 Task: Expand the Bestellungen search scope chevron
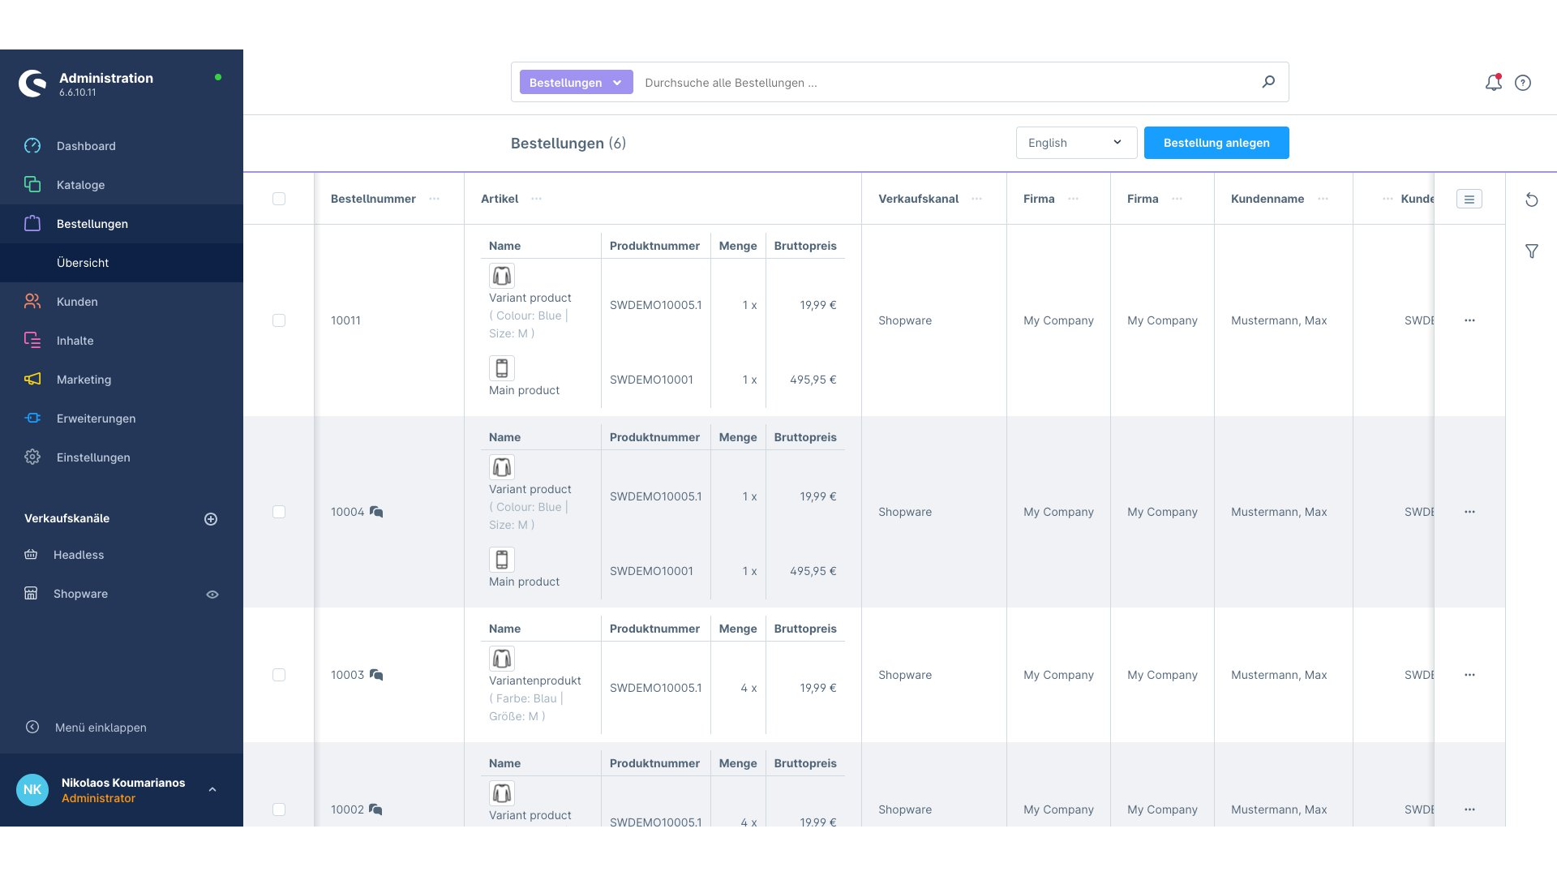click(617, 82)
